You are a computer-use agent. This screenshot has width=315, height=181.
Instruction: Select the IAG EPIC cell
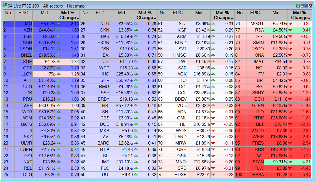pyautogui.click(x=23, y=24)
